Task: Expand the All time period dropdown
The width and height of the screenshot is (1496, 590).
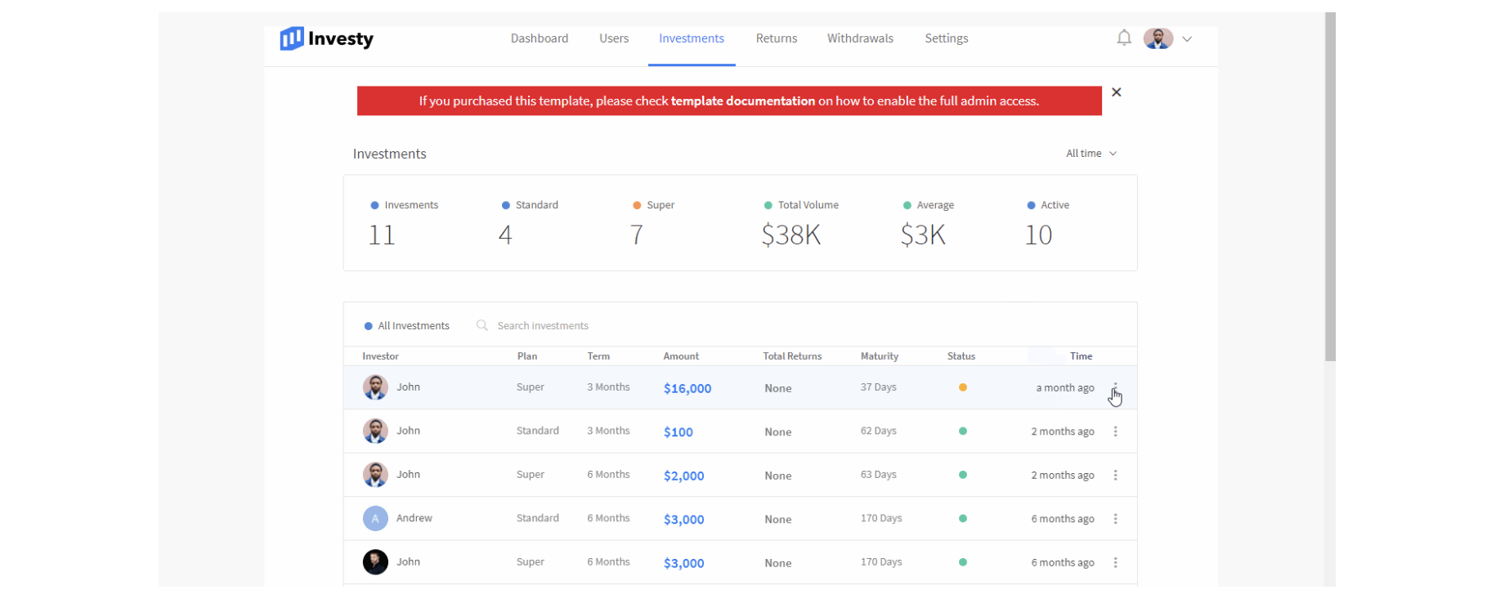Action: coord(1091,154)
